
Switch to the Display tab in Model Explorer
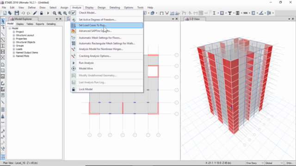(x=20, y=24)
